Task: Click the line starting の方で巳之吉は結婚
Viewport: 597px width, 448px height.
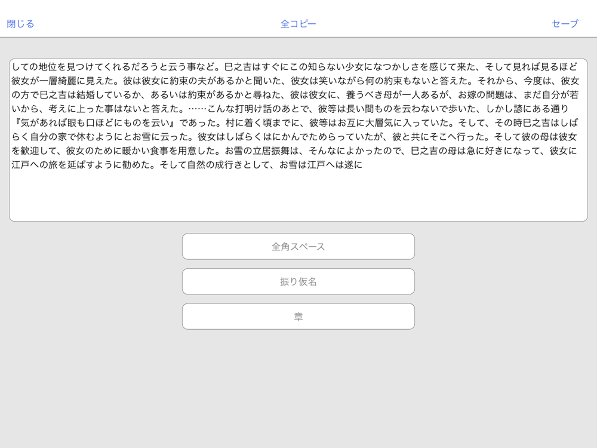Action: coord(295,95)
